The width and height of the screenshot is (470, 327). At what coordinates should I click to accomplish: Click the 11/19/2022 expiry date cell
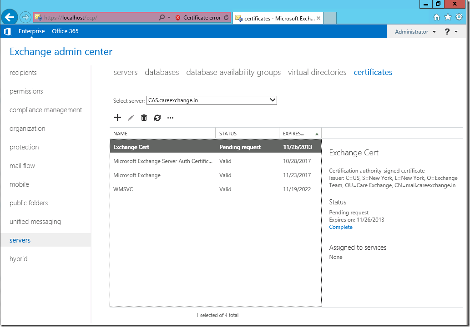click(297, 189)
